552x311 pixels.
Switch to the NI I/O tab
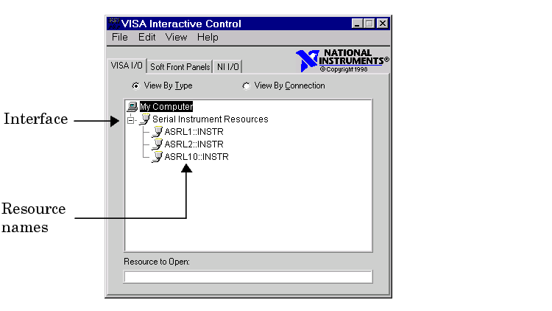(x=227, y=66)
